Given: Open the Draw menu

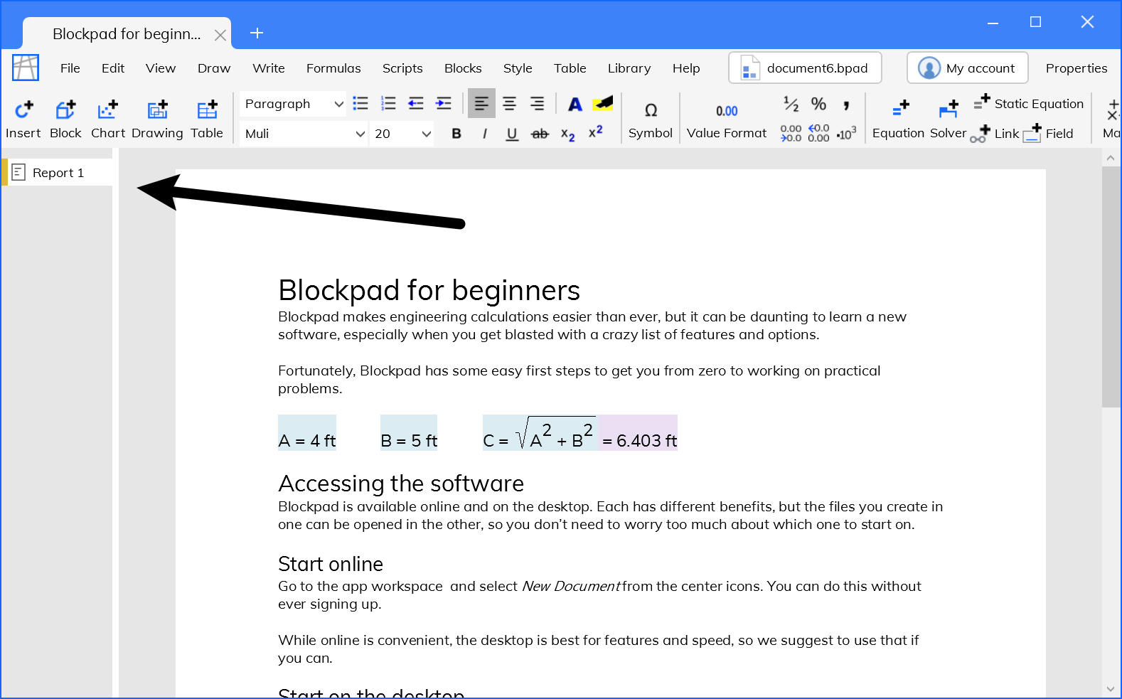Looking at the screenshot, I should pos(214,68).
